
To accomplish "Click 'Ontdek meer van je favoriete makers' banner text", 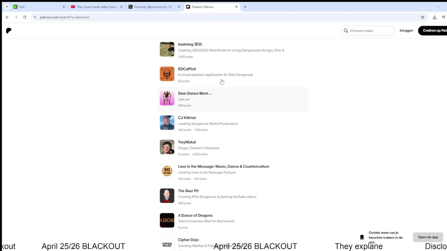I will point(386,237).
